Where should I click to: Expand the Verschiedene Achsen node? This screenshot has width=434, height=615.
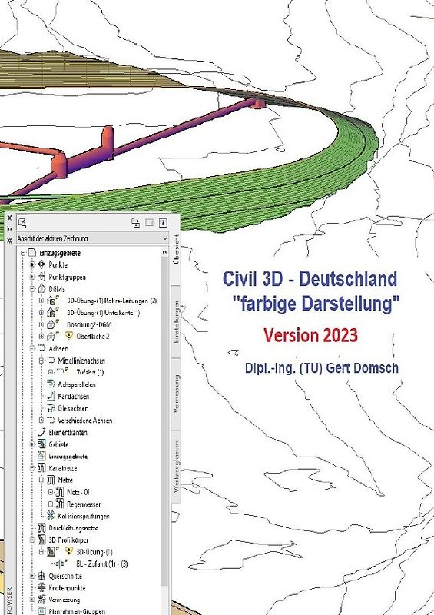click(41, 420)
